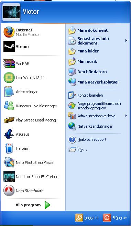131x226 pixels.
Task: Choose the Nätverksanslutningar label
Action: pyautogui.click(x=95, y=126)
